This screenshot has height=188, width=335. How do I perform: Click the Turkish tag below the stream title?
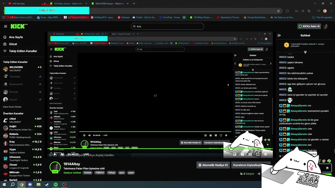point(87,173)
